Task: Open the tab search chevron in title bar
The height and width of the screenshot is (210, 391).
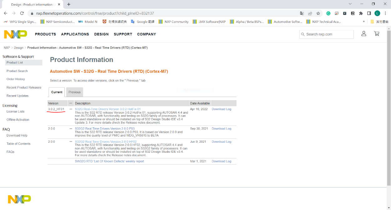Action: coord(350,4)
